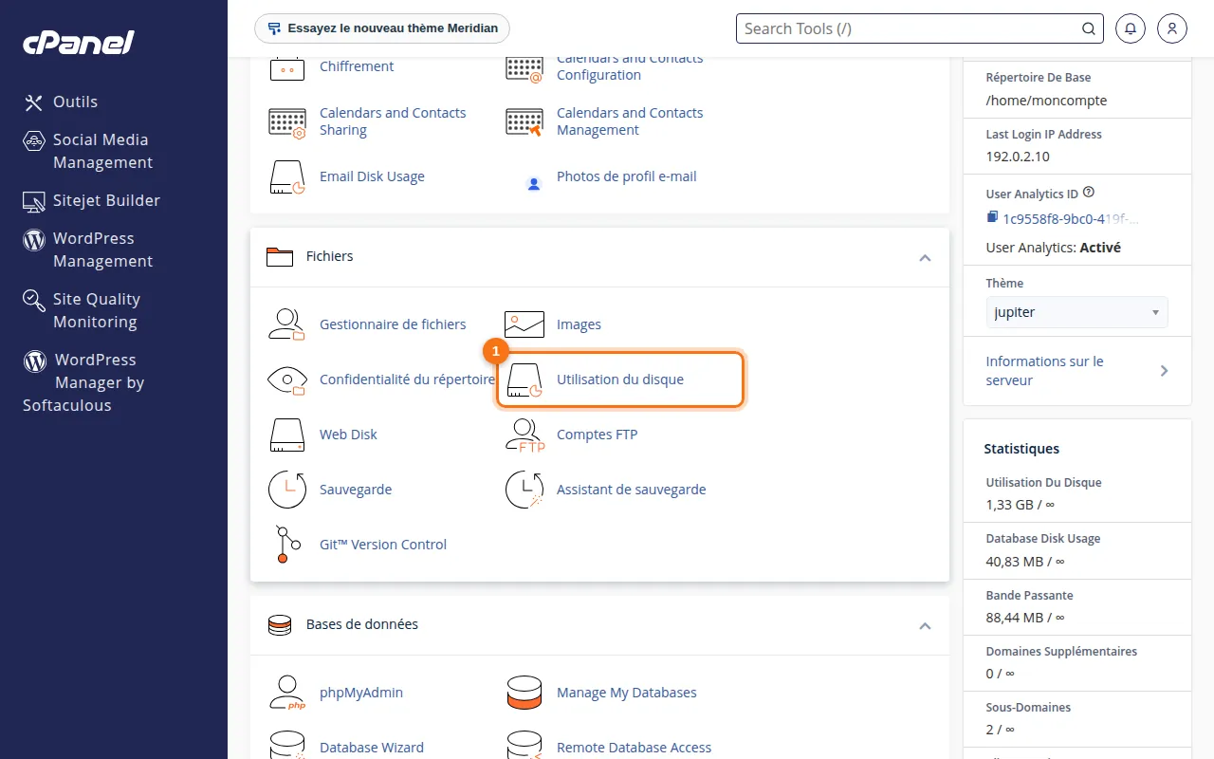This screenshot has width=1214, height=759.
Task: Click the Web Disk icon
Action: tap(286, 435)
